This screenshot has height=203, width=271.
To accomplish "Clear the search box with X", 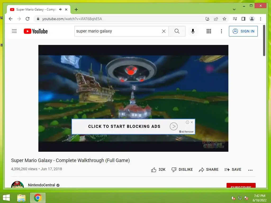I will point(164,31).
